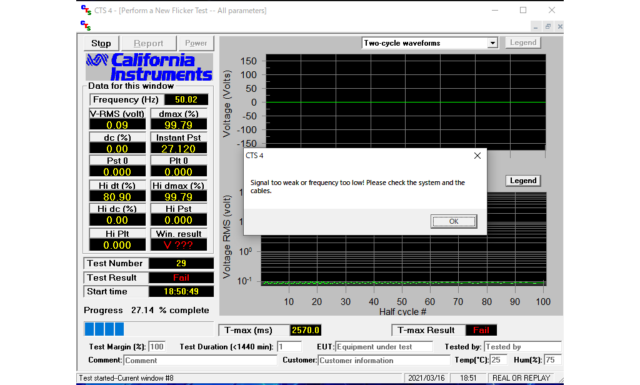Click the Report button
Viewport: 640px width, 385px height.
click(149, 43)
